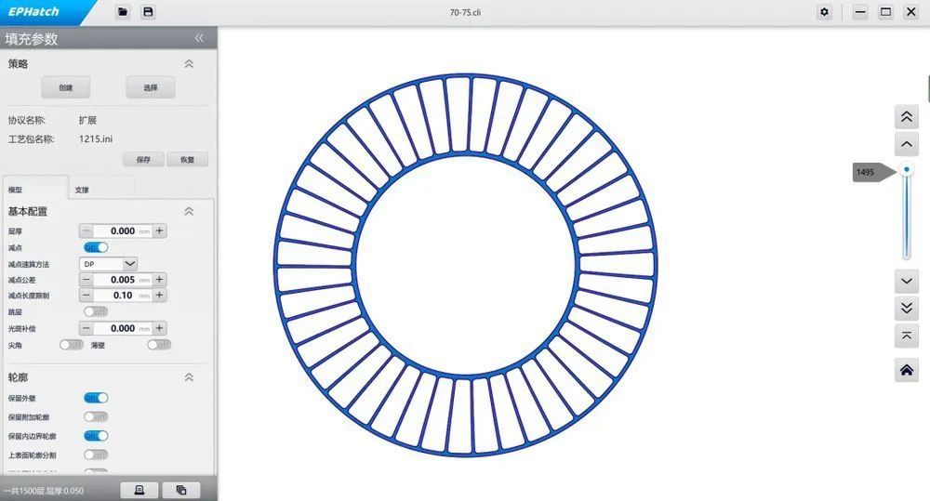Open file using the folder icon
Screen dimensions: 930x501
(123, 12)
